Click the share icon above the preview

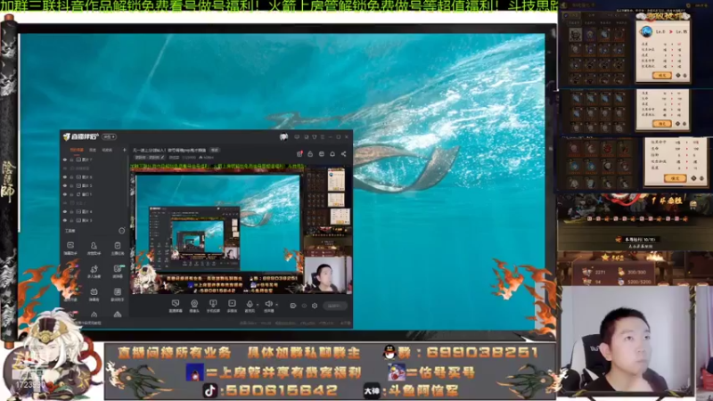[x=344, y=153]
